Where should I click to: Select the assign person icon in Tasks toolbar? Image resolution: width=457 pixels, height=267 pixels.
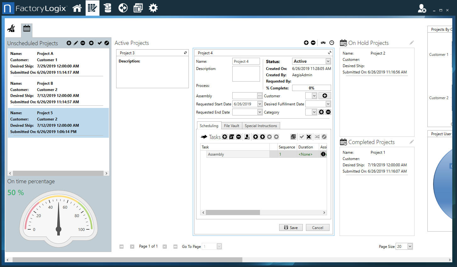coord(247,136)
